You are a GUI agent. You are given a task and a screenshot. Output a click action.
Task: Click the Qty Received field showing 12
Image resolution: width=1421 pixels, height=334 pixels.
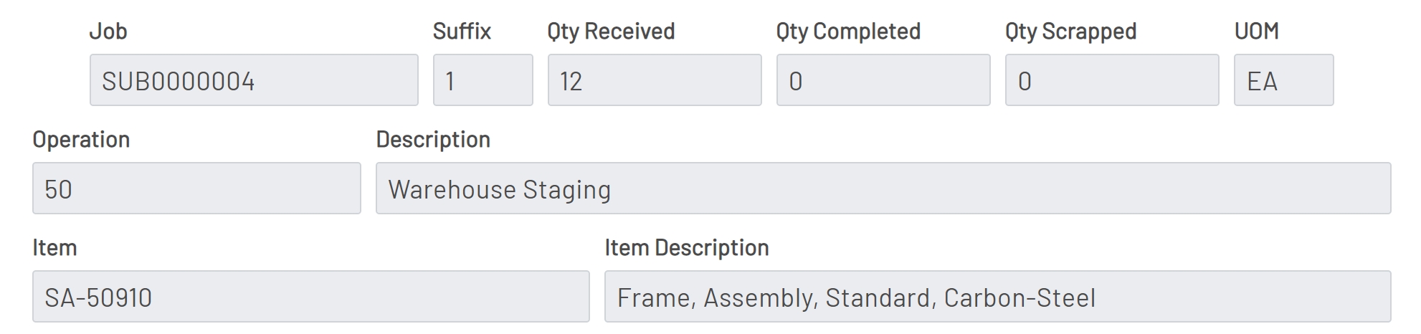click(x=654, y=80)
